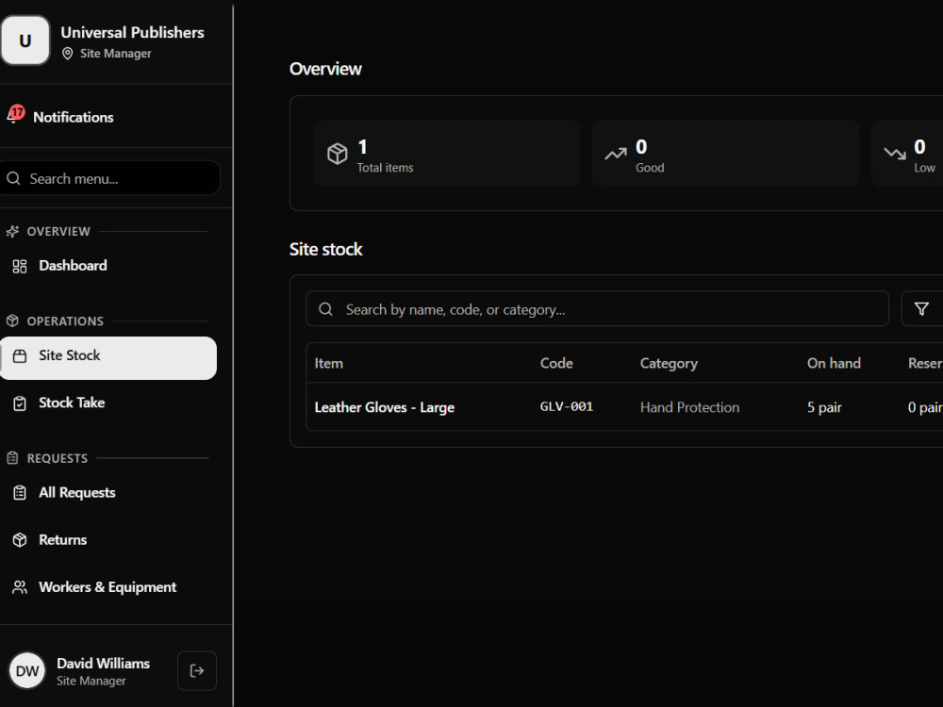Click the Code column header
This screenshot has width=943, height=707.
556,363
